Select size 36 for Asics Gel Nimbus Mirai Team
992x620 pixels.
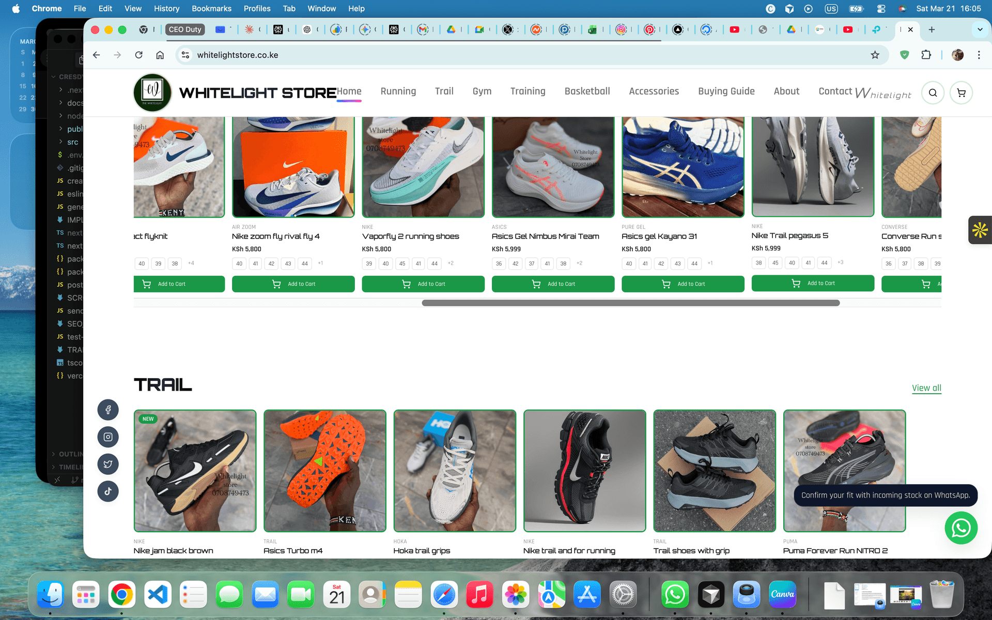pyautogui.click(x=499, y=263)
